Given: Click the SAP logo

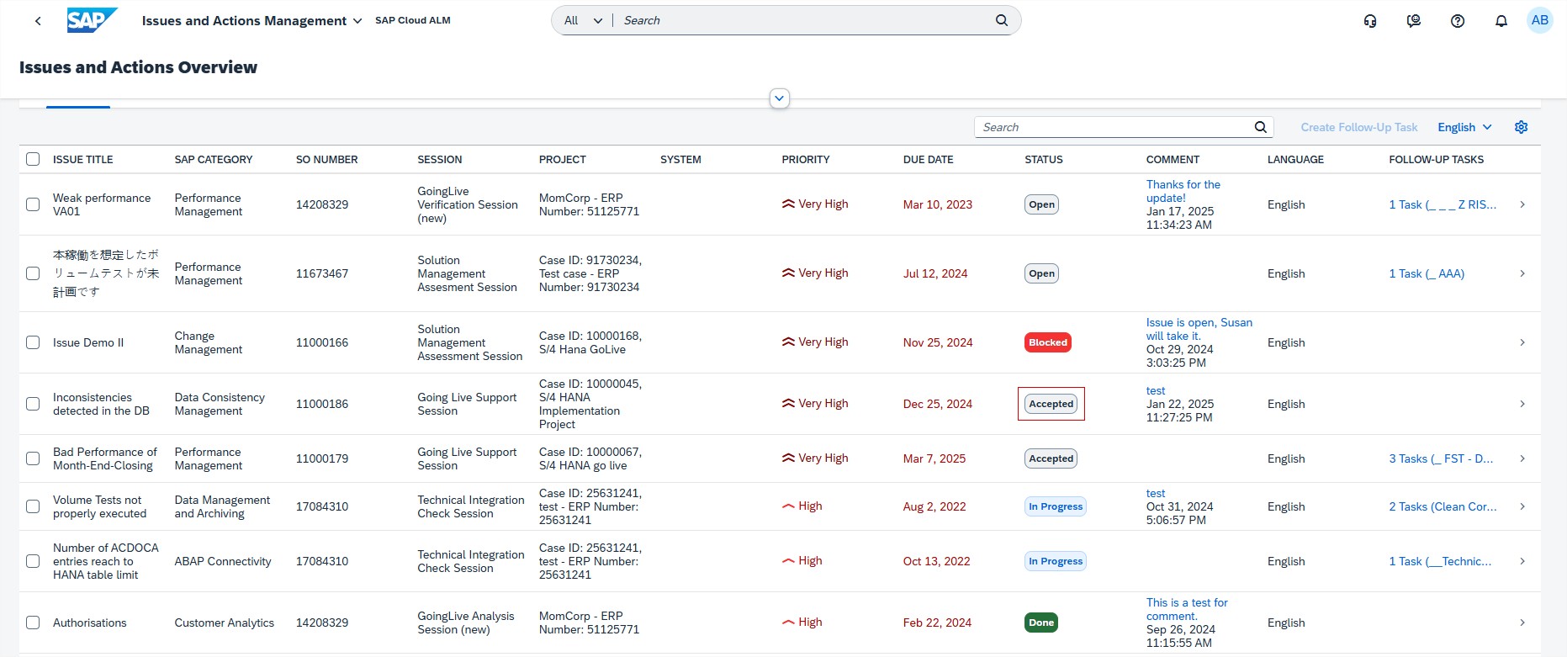Looking at the screenshot, I should pyautogui.click(x=92, y=20).
